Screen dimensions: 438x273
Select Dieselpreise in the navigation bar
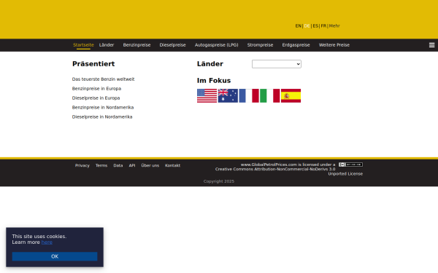click(172, 45)
